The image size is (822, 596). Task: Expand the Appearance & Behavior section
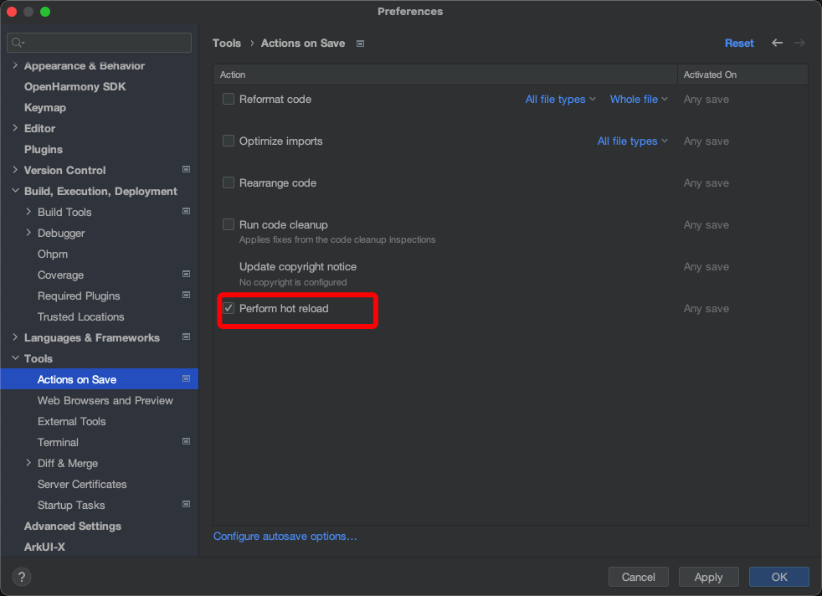(x=15, y=65)
